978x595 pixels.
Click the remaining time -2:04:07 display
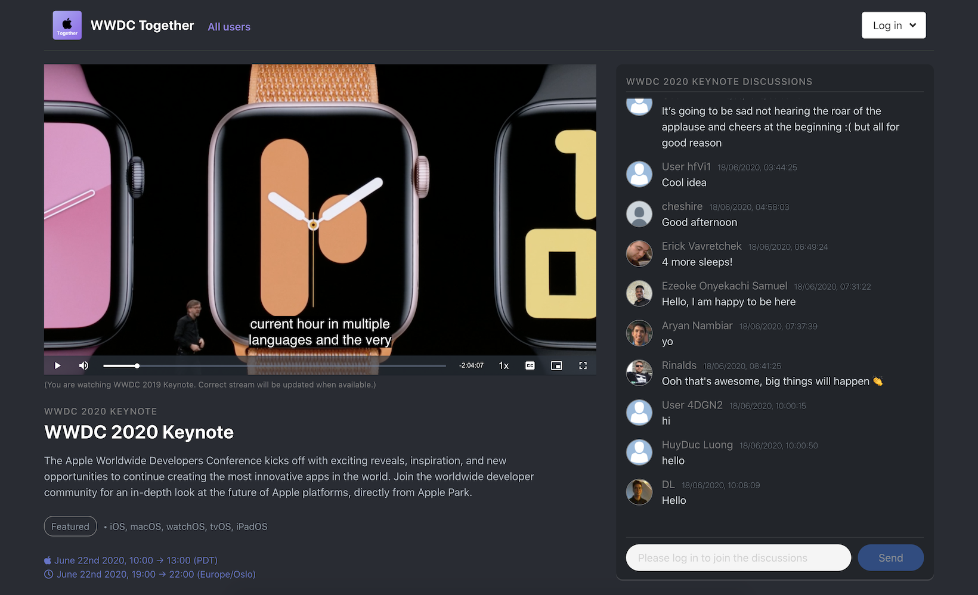(x=471, y=365)
